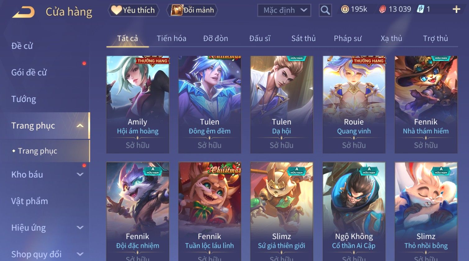
Task: Tap the golden back arrow icon
Action: pos(24,12)
